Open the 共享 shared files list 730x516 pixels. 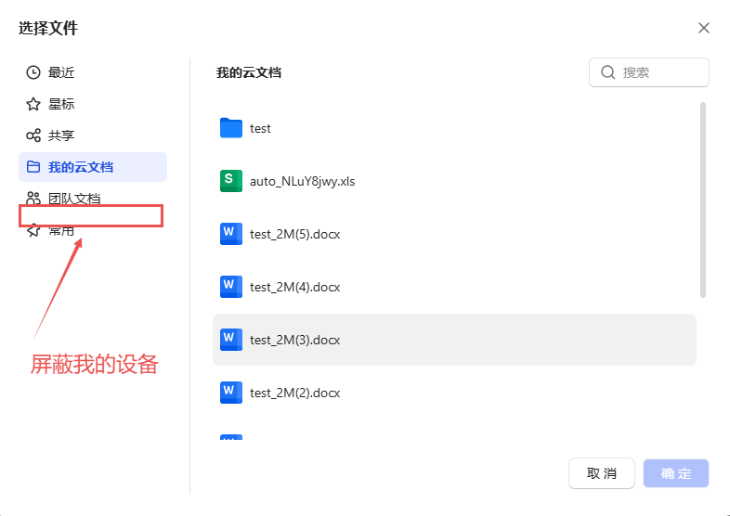pyautogui.click(x=61, y=135)
